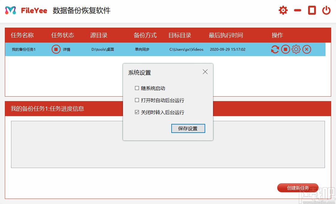Open 详情 task details link
The image size is (336, 204).
(66, 49)
